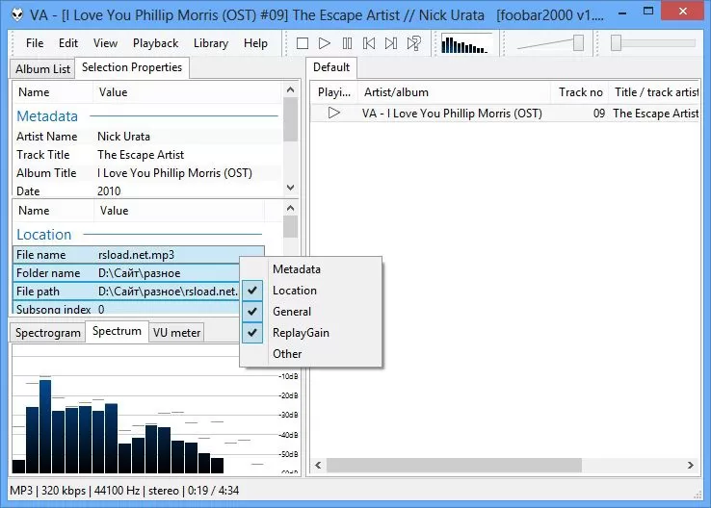Open the Edit menu
Image resolution: width=711 pixels, height=508 pixels.
click(x=68, y=43)
